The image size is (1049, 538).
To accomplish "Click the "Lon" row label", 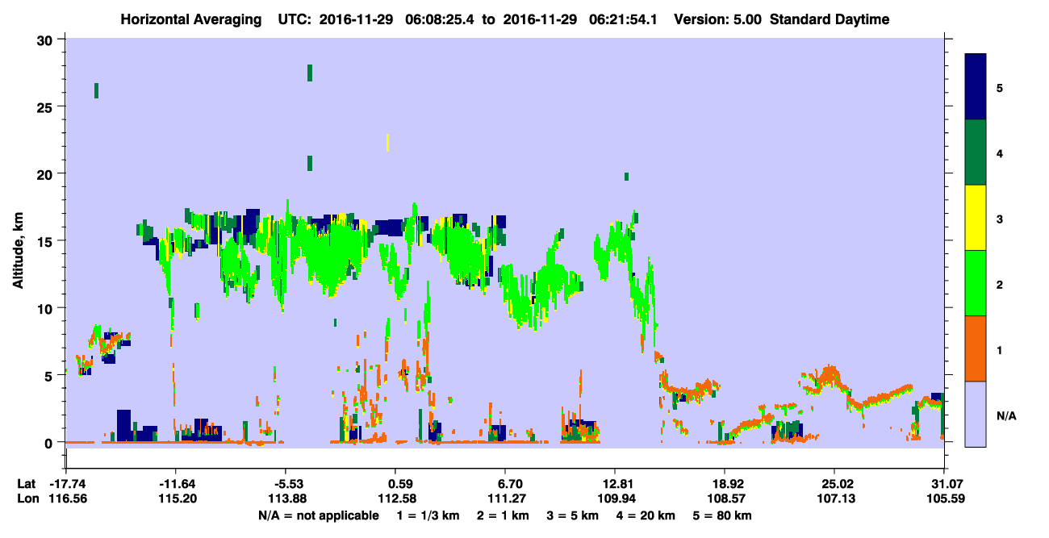I will pyautogui.click(x=27, y=499).
